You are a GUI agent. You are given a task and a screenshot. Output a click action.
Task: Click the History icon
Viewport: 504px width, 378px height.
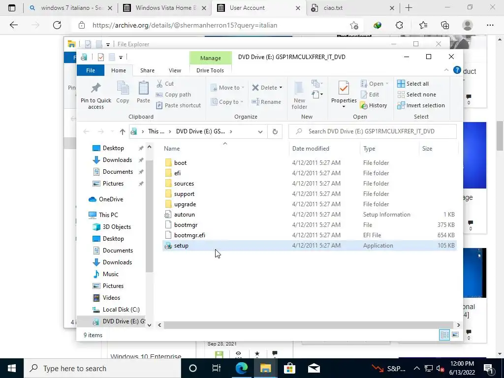coord(364,105)
